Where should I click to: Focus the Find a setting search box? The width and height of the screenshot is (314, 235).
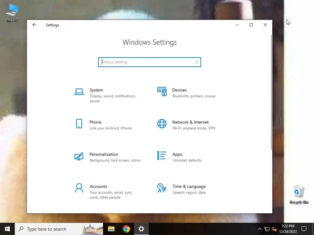149,62
